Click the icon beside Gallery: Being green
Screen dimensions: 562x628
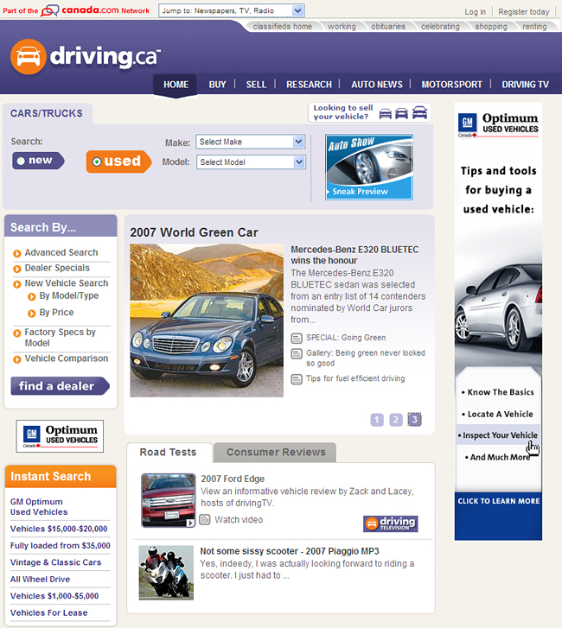pyautogui.click(x=297, y=354)
